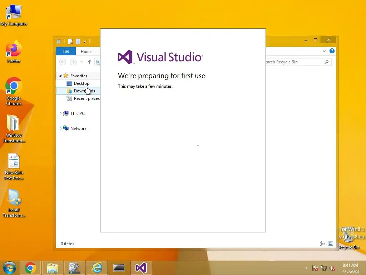Click Explorer's Forward navigation arrow
Screen dimensions: 366x275
pos(73,62)
